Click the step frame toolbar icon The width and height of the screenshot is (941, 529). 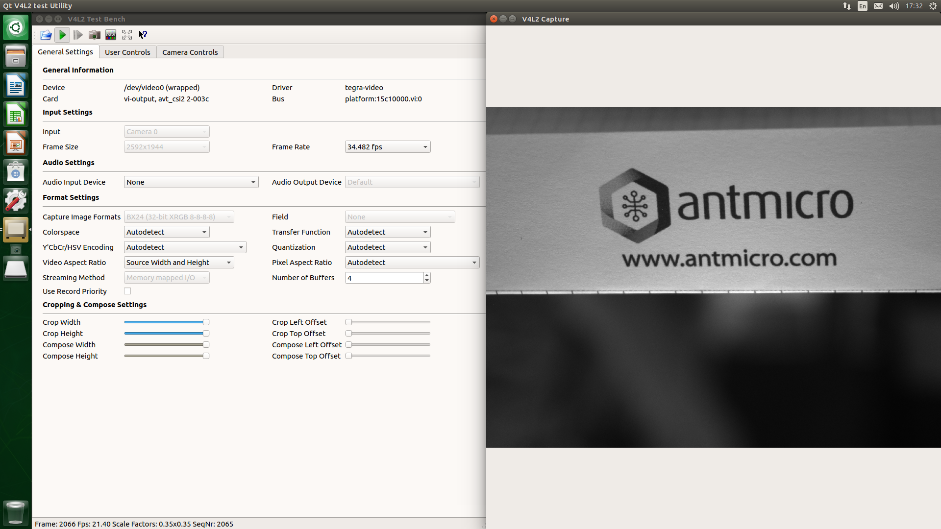coord(78,35)
